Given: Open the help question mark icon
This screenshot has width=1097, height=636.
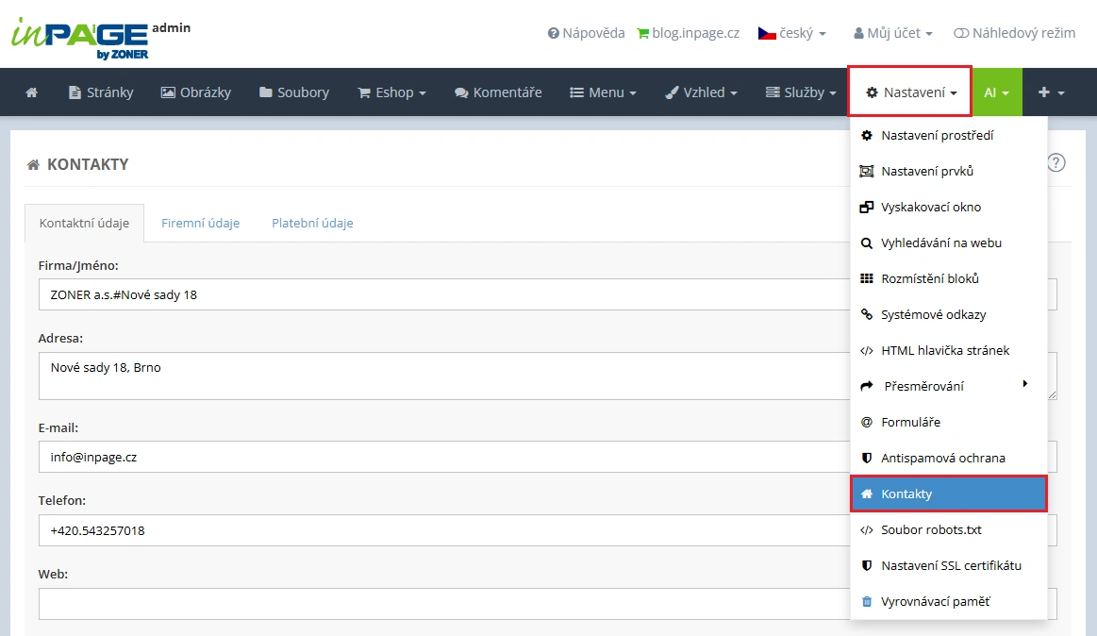Looking at the screenshot, I should point(1056,162).
